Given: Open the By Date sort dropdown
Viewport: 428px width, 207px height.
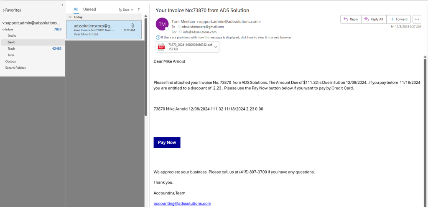Looking at the screenshot, I should coord(125,10).
